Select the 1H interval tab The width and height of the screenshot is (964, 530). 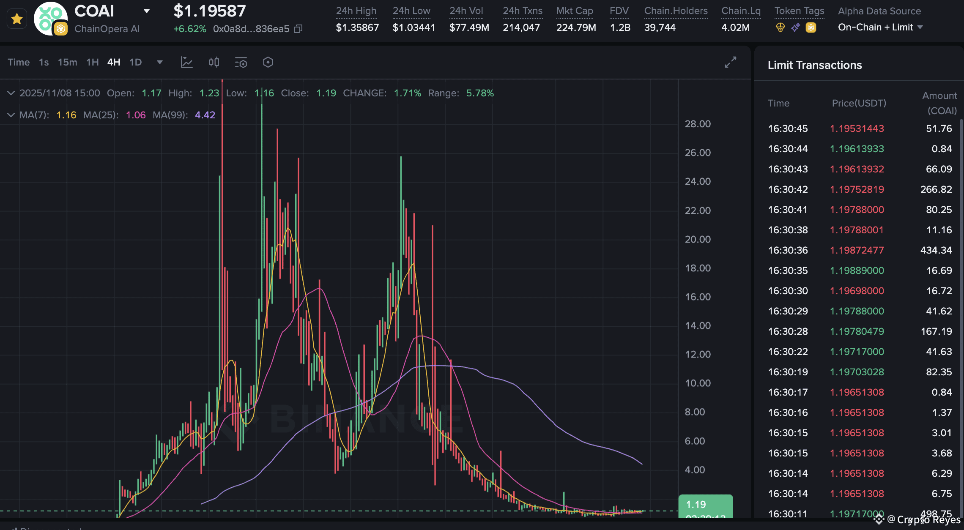coord(92,63)
